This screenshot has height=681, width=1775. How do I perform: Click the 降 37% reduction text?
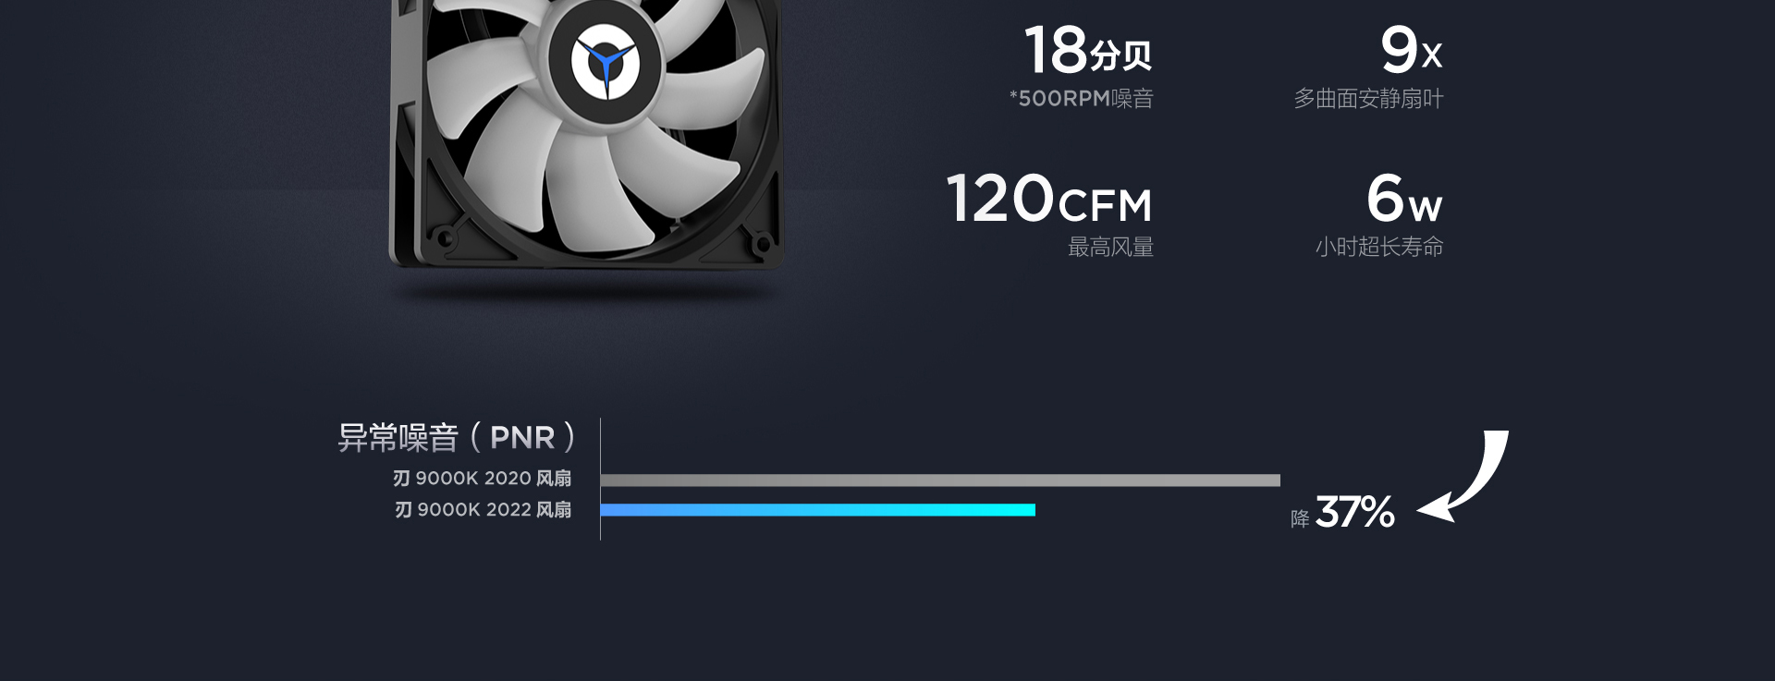pos(1342,513)
